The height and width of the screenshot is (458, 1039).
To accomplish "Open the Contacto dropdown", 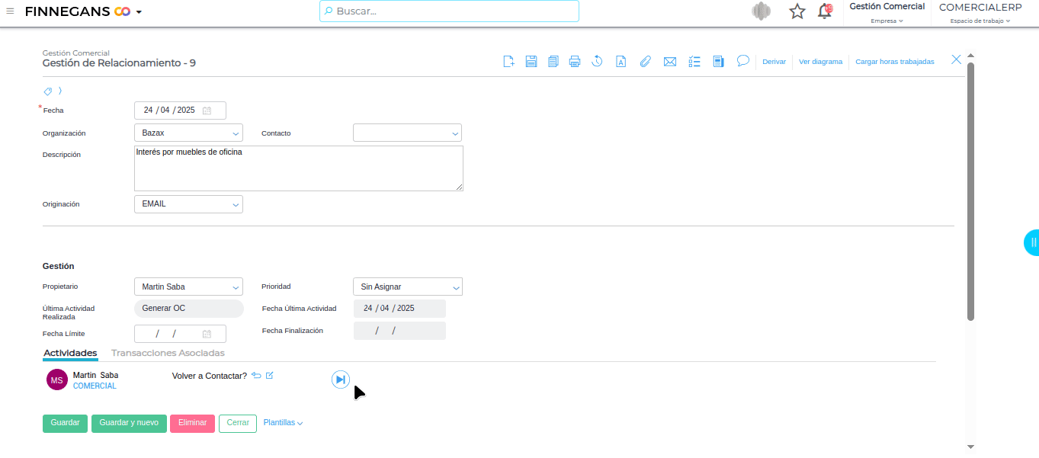I will pyautogui.click(x=407, y=133).
